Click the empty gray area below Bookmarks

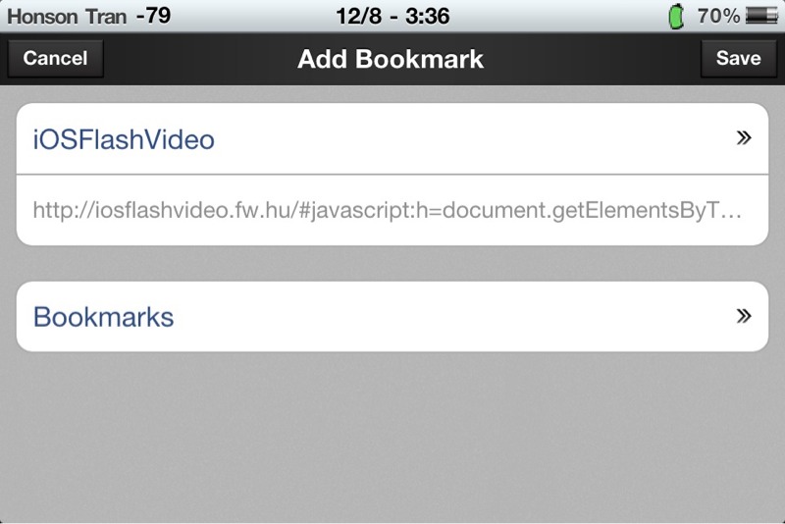click(392, 436)
